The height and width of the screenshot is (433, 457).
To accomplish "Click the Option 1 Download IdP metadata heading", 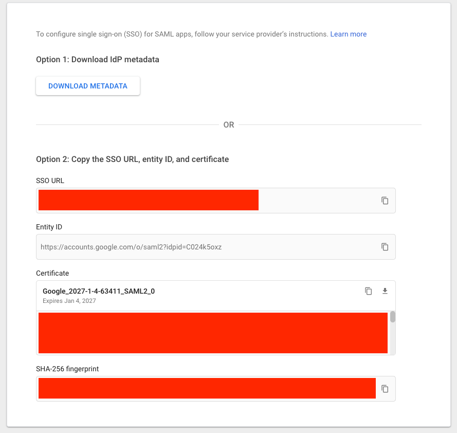I will [97, 59].
